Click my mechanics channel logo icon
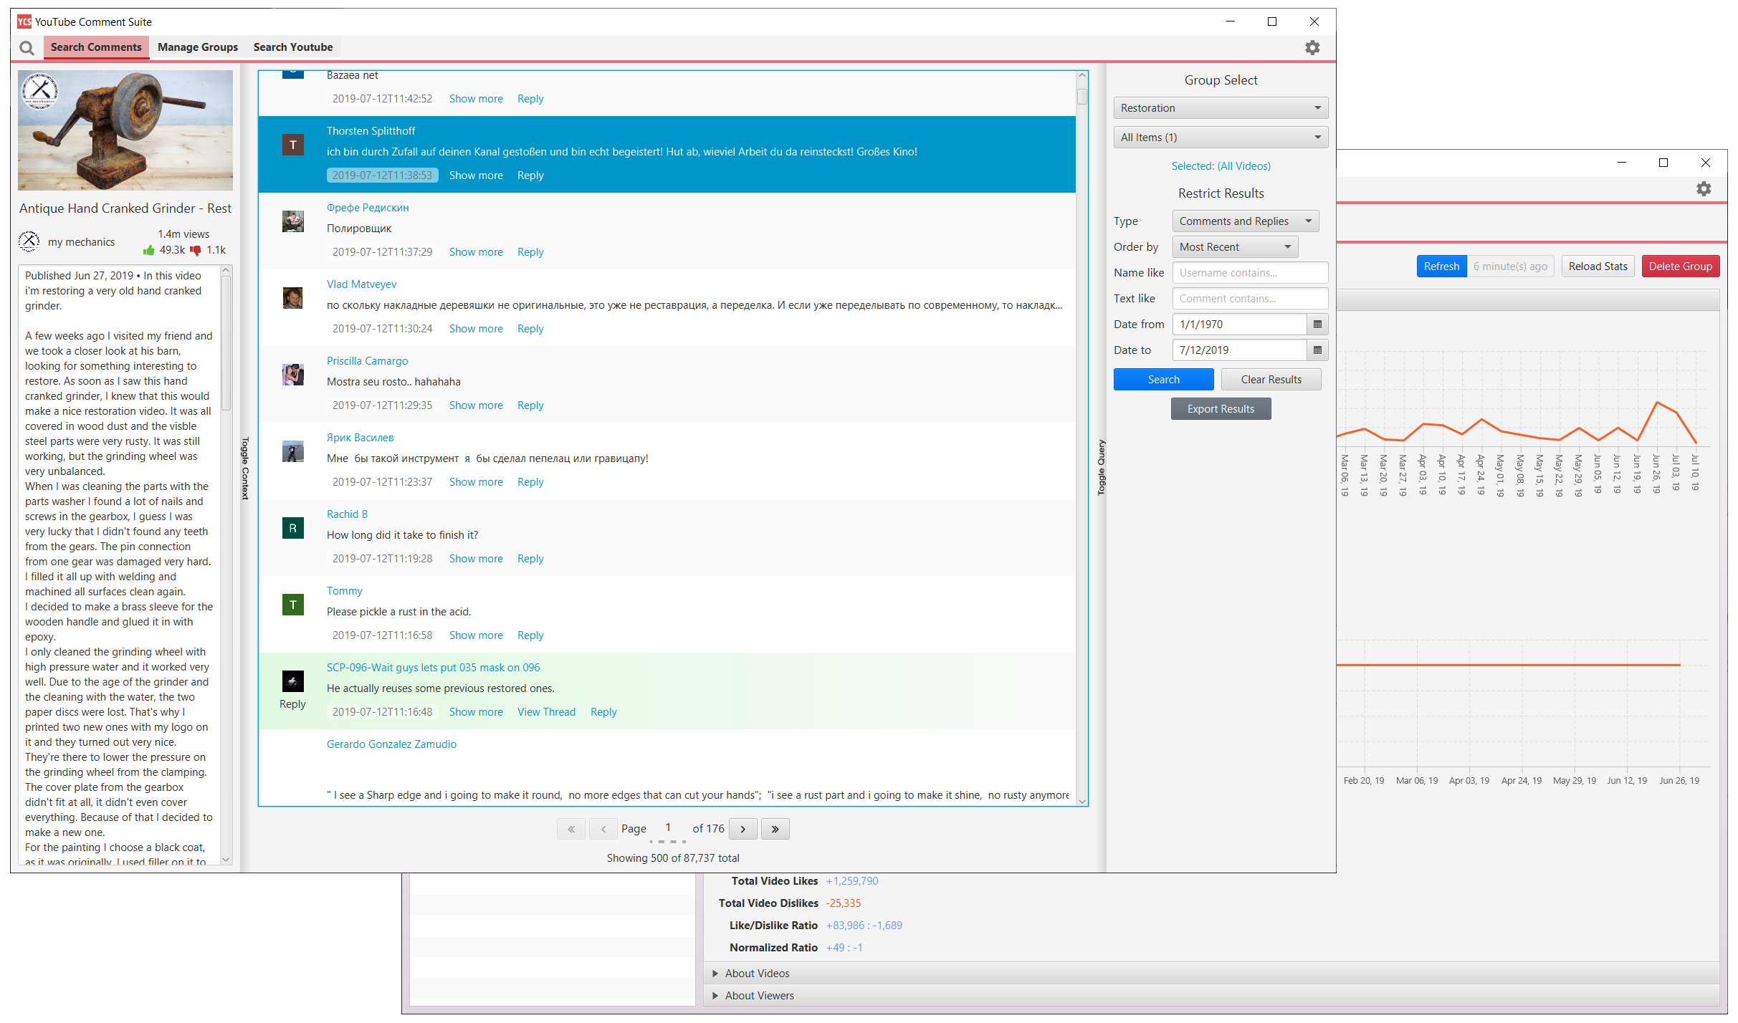 click(x=29, y=242)
